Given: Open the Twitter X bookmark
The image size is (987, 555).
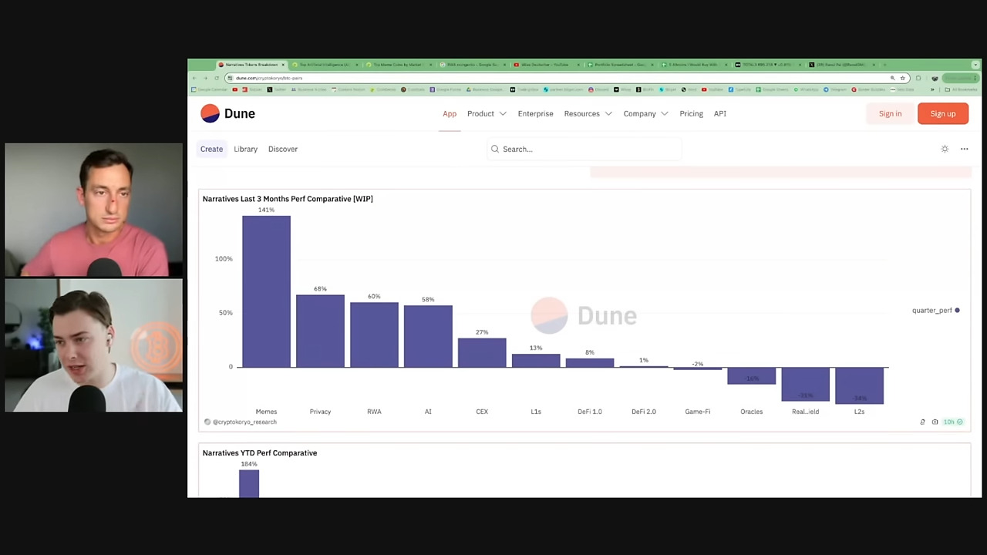Looking at the screenshot, I should [277, 89].
